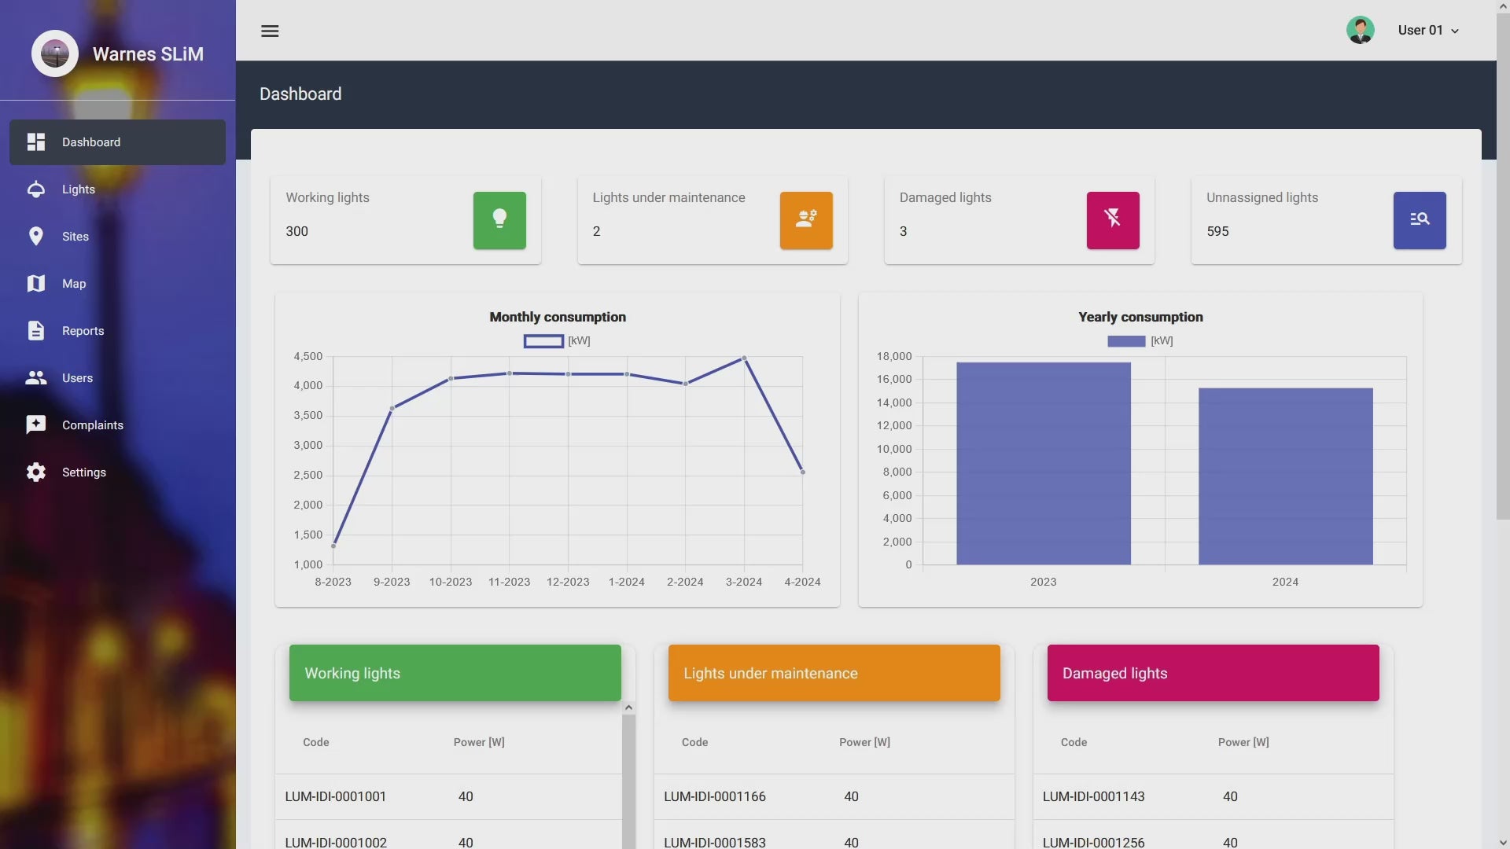Screen dimensions: 1510x849
Task: Click the orange Lights under maintenance header
Action: (x=834, y=673)
